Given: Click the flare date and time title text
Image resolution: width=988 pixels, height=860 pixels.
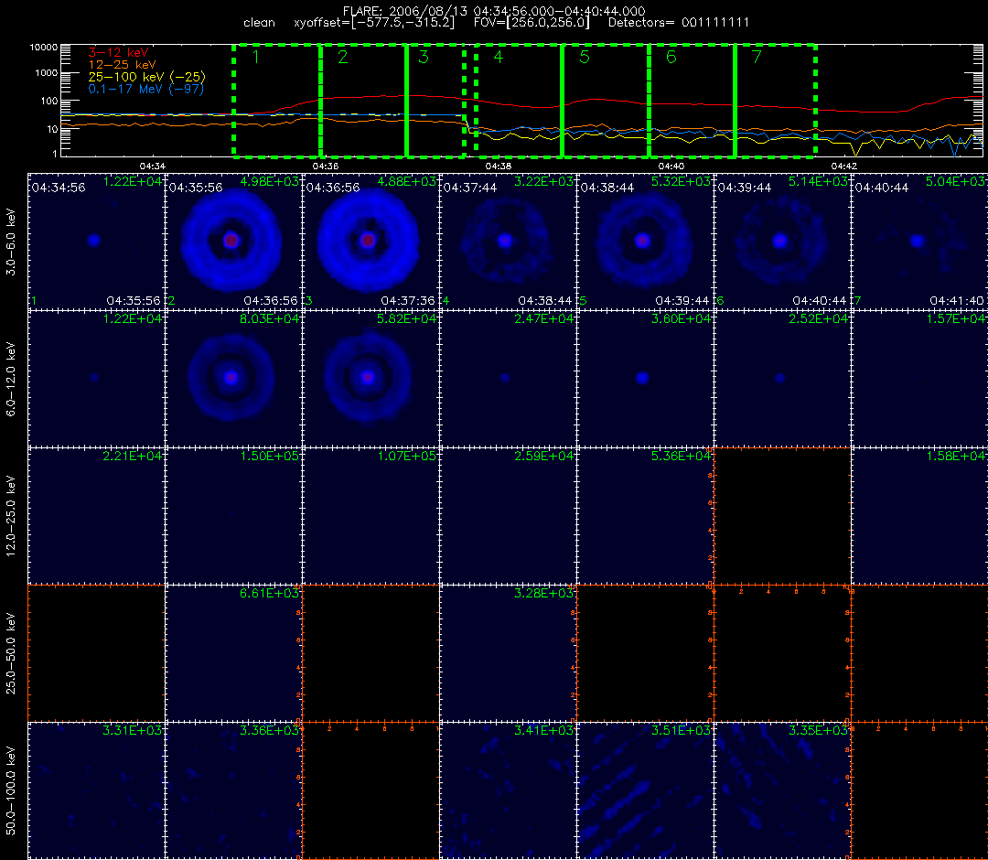Looking at the screenshot, I should click(x=494, y=11).
